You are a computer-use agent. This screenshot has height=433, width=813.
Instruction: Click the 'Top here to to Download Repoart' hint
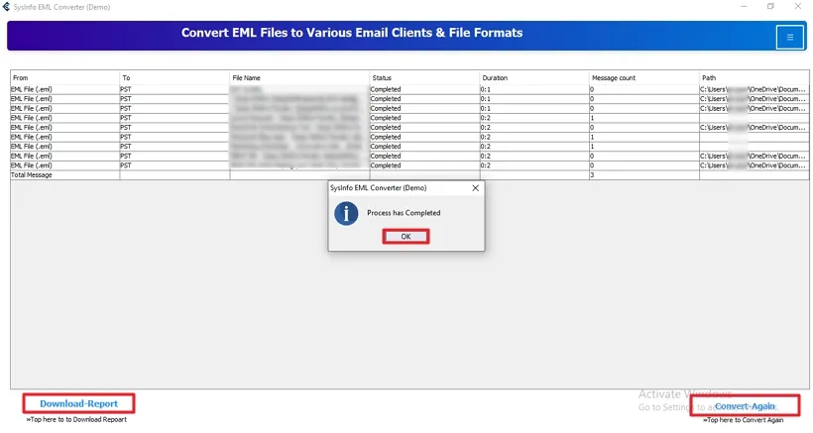point(76,419)
